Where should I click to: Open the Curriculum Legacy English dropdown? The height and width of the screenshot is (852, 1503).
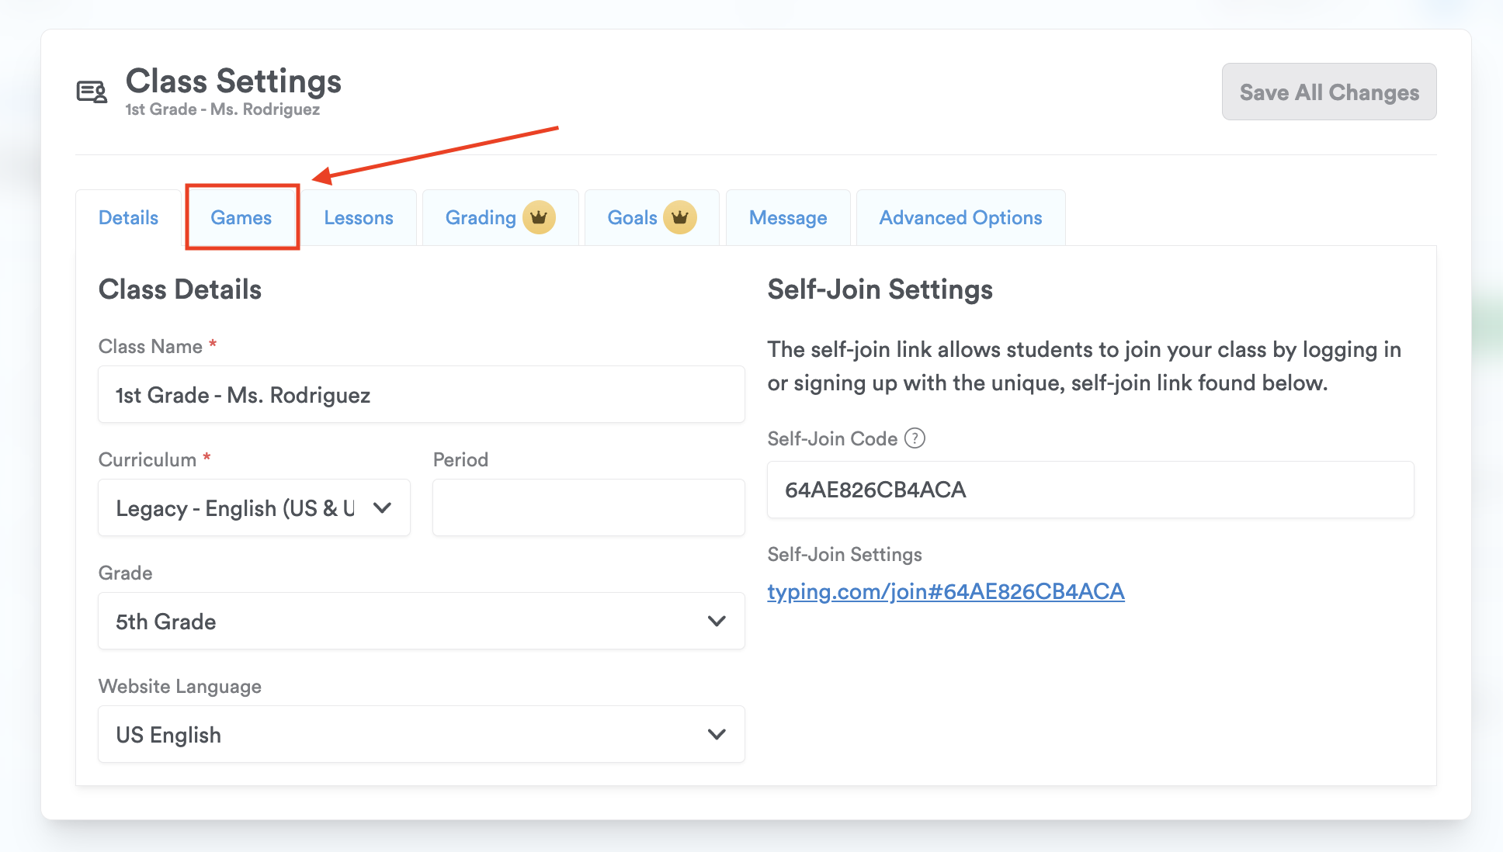tap(236, 507)
